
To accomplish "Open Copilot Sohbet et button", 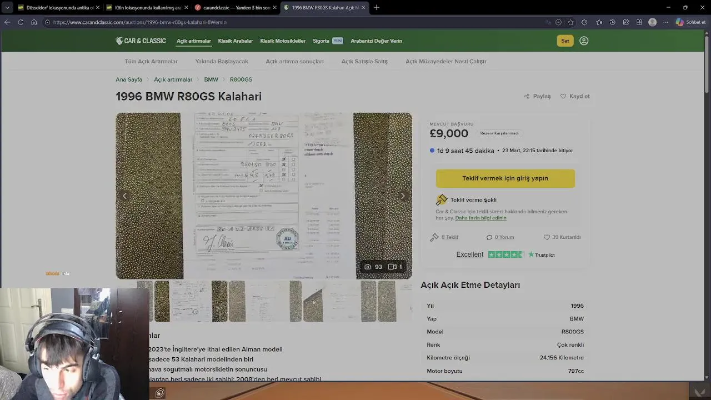I will (x=691, y=22).
